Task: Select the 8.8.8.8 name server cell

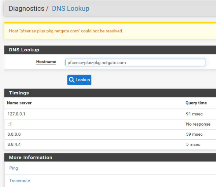Action: pyautogui.click(x=14, y=134)
